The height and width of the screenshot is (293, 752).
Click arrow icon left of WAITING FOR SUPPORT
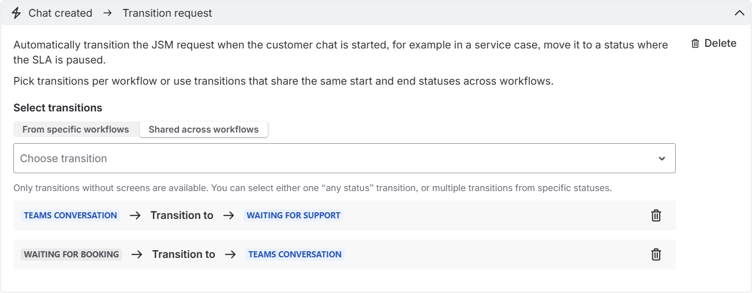click(229, 216)
